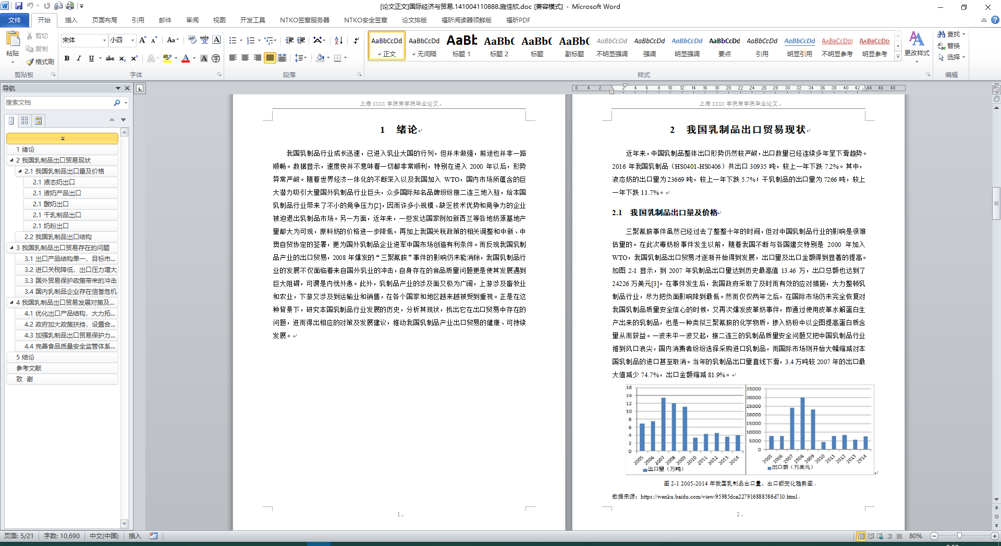The width and height of the screenshot is (1001, 546).
Task: Collapse heading 2 我国乳制品出口贸易现状
Action: tap(11, 160)
